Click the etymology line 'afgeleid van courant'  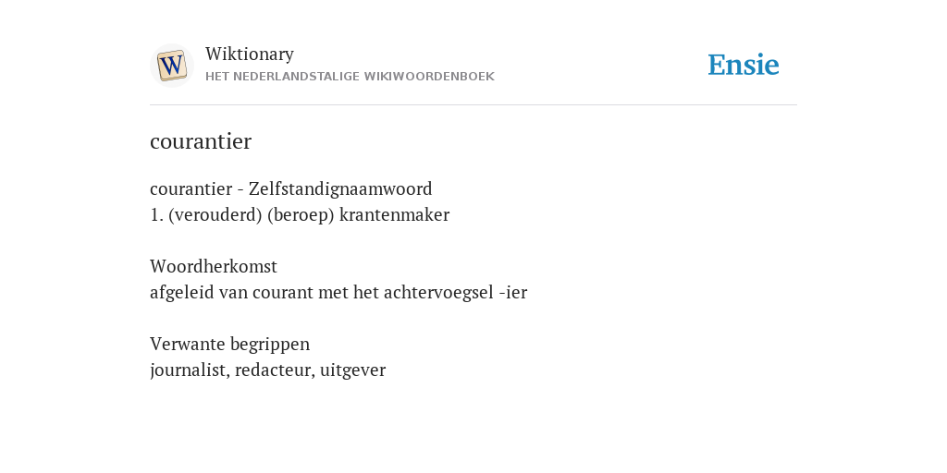(x=338, y=293)
